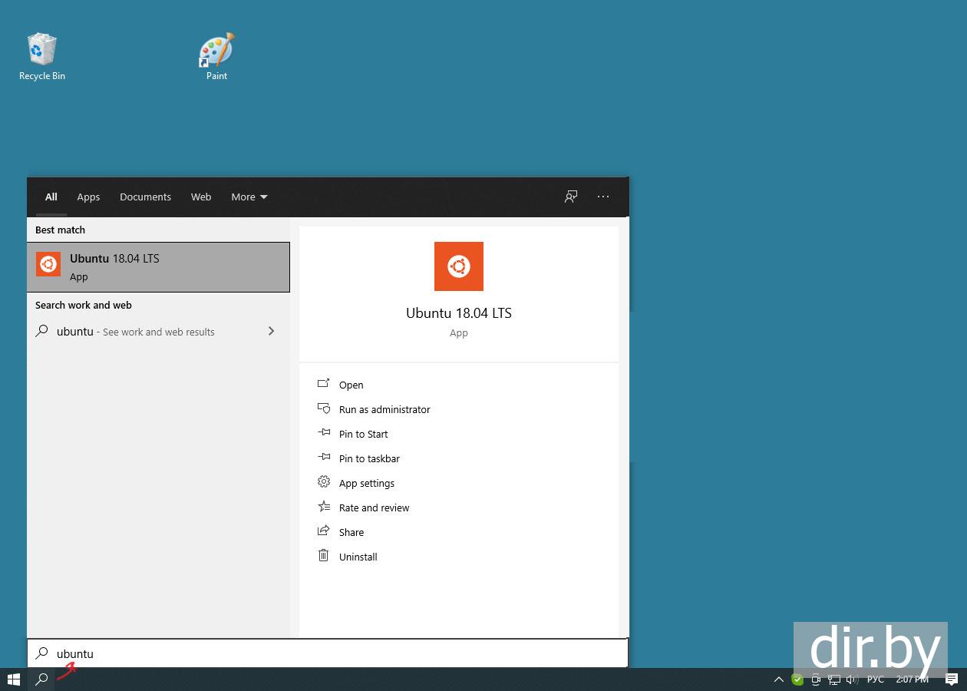Click the feedback icon in search header
The width and height of the screenshot is (967, 691).
(571, 197)
